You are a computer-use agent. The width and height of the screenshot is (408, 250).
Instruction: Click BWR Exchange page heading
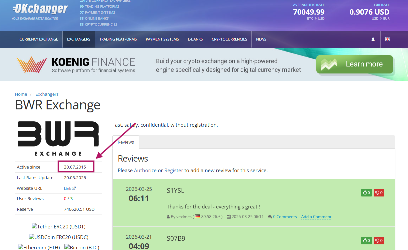tap(58, 105)
